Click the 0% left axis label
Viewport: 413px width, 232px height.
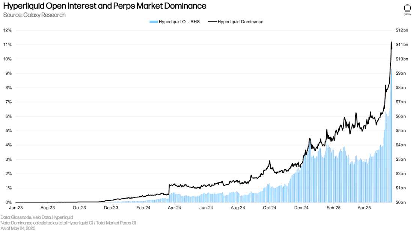8,202
